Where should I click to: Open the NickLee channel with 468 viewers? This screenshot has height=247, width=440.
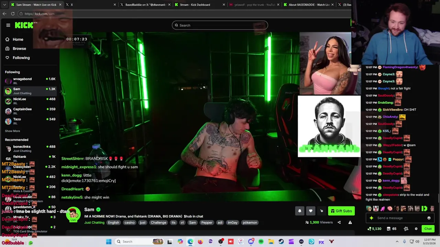30,101
